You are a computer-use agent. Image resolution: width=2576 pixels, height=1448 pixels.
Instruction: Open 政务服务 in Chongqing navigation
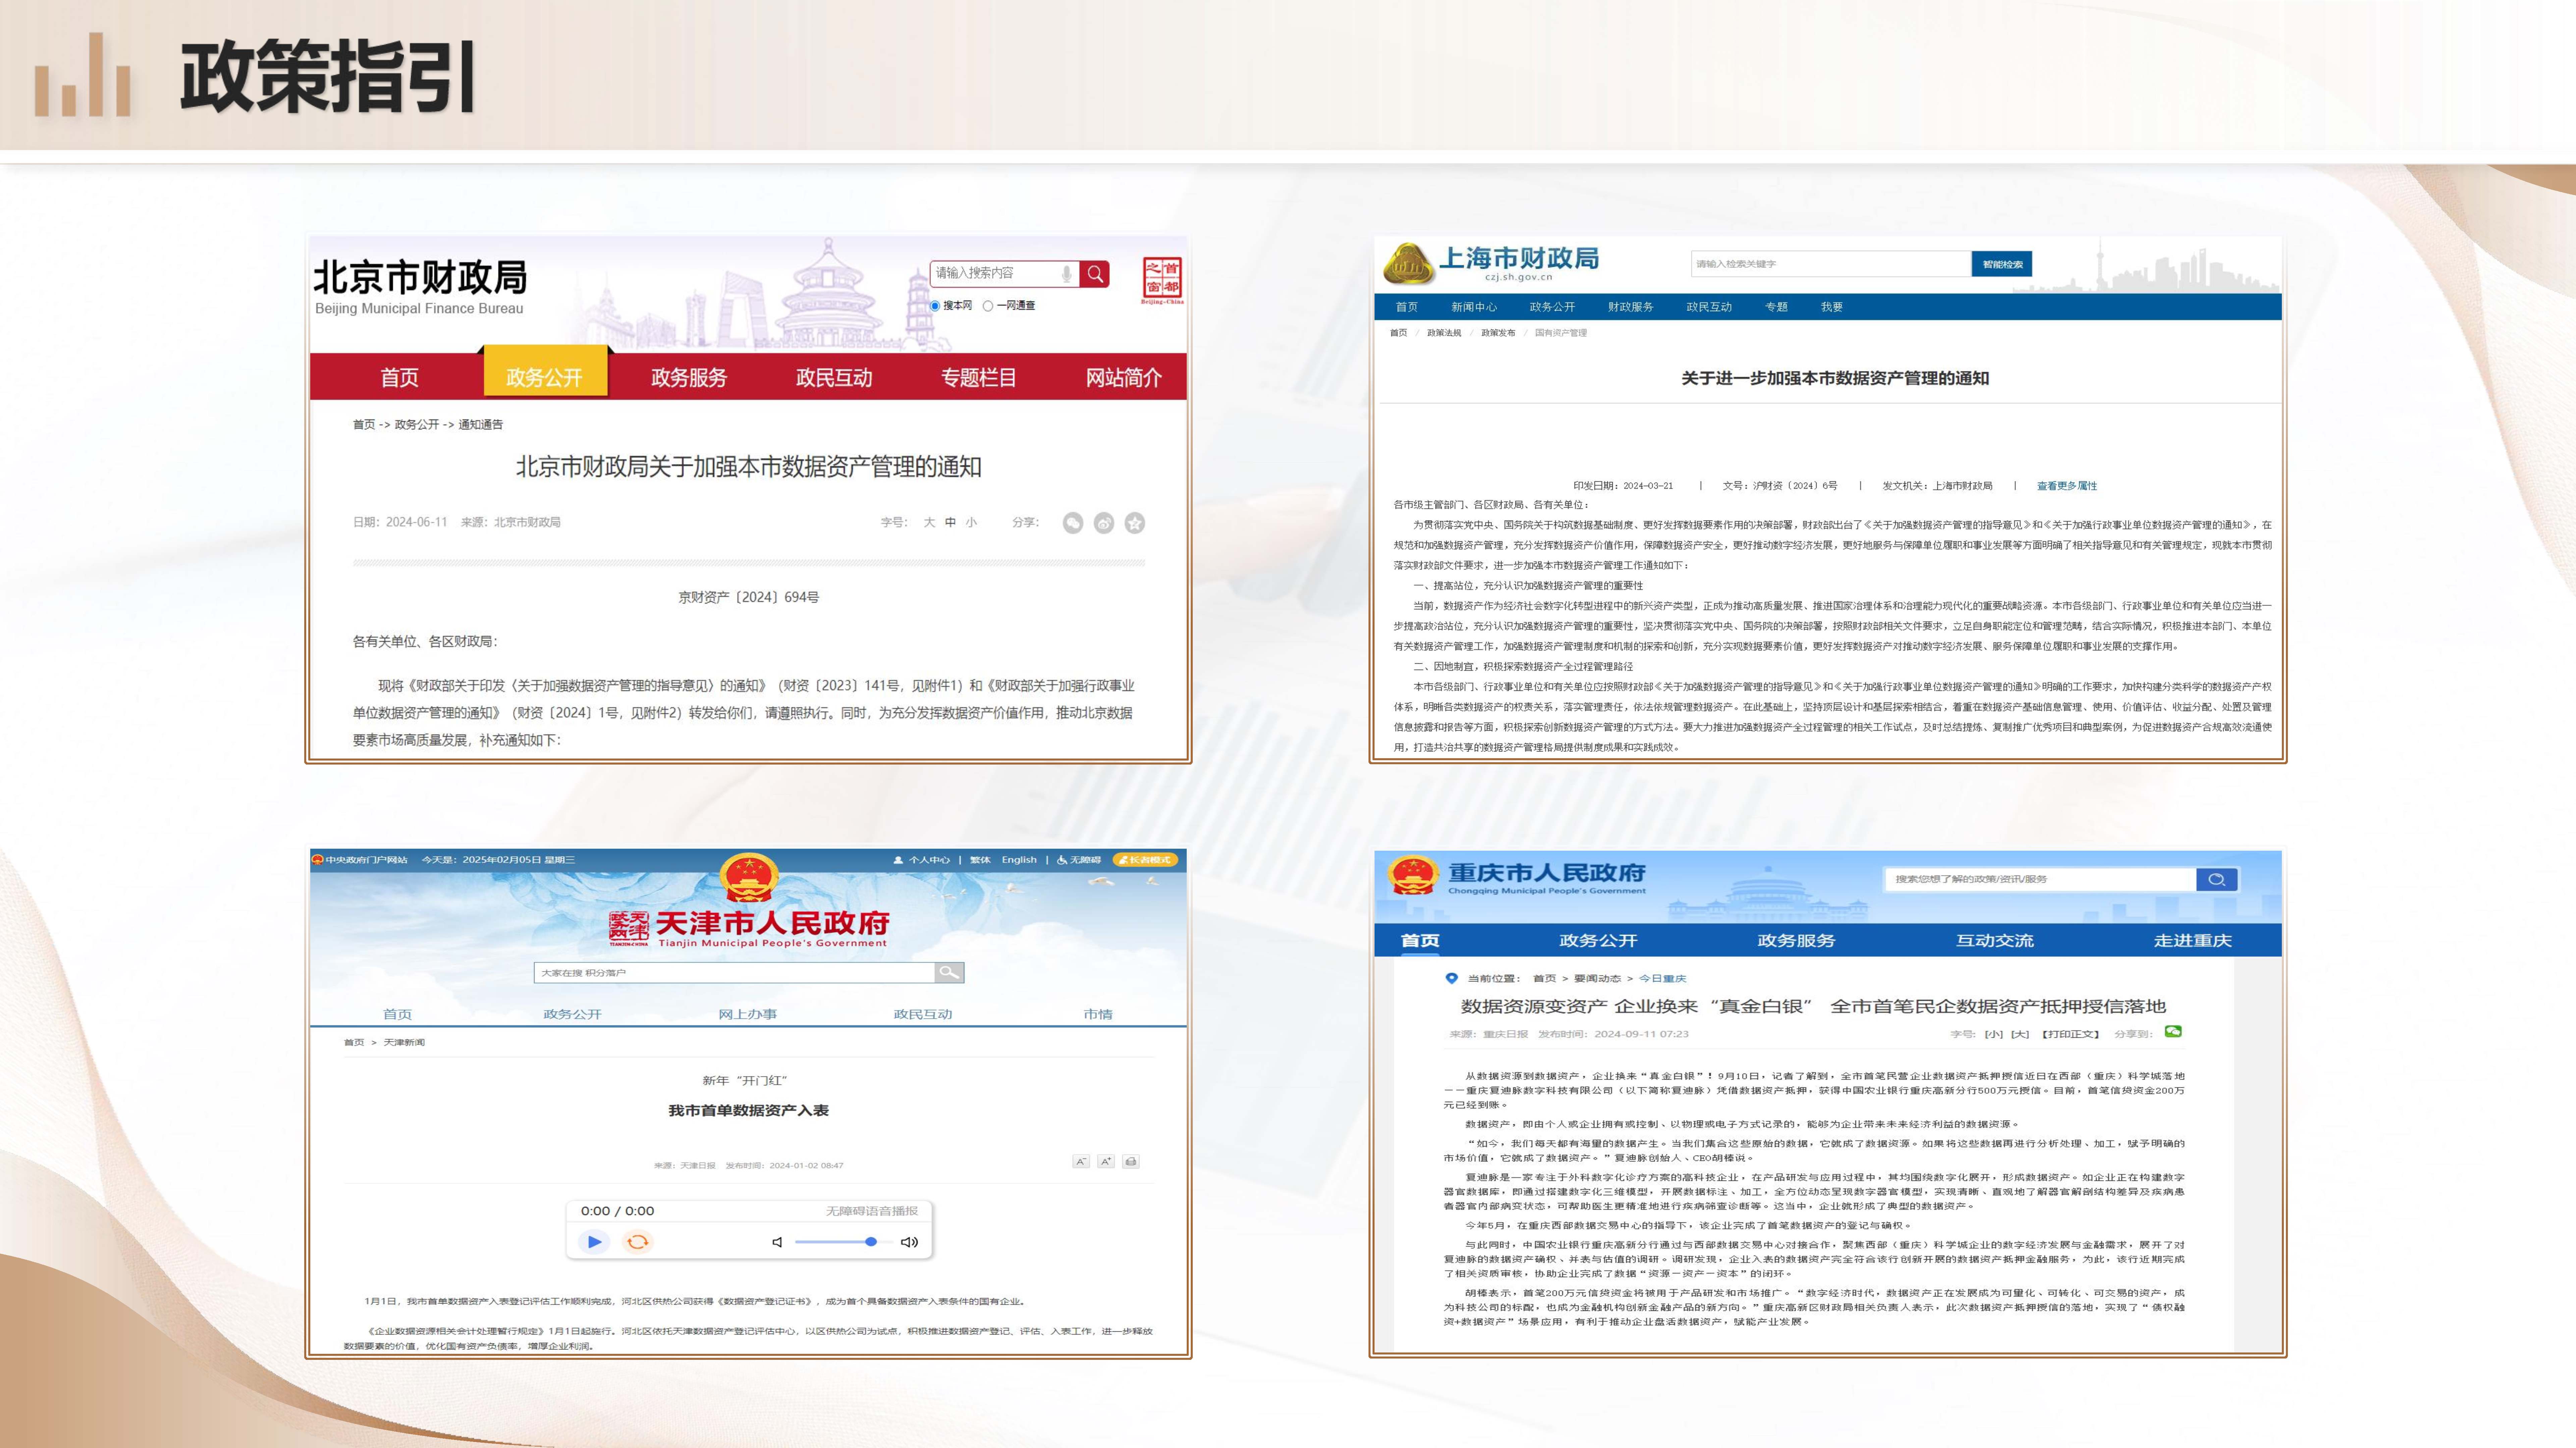coord(1796,940)
